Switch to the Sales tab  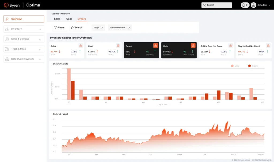[57, 19]
